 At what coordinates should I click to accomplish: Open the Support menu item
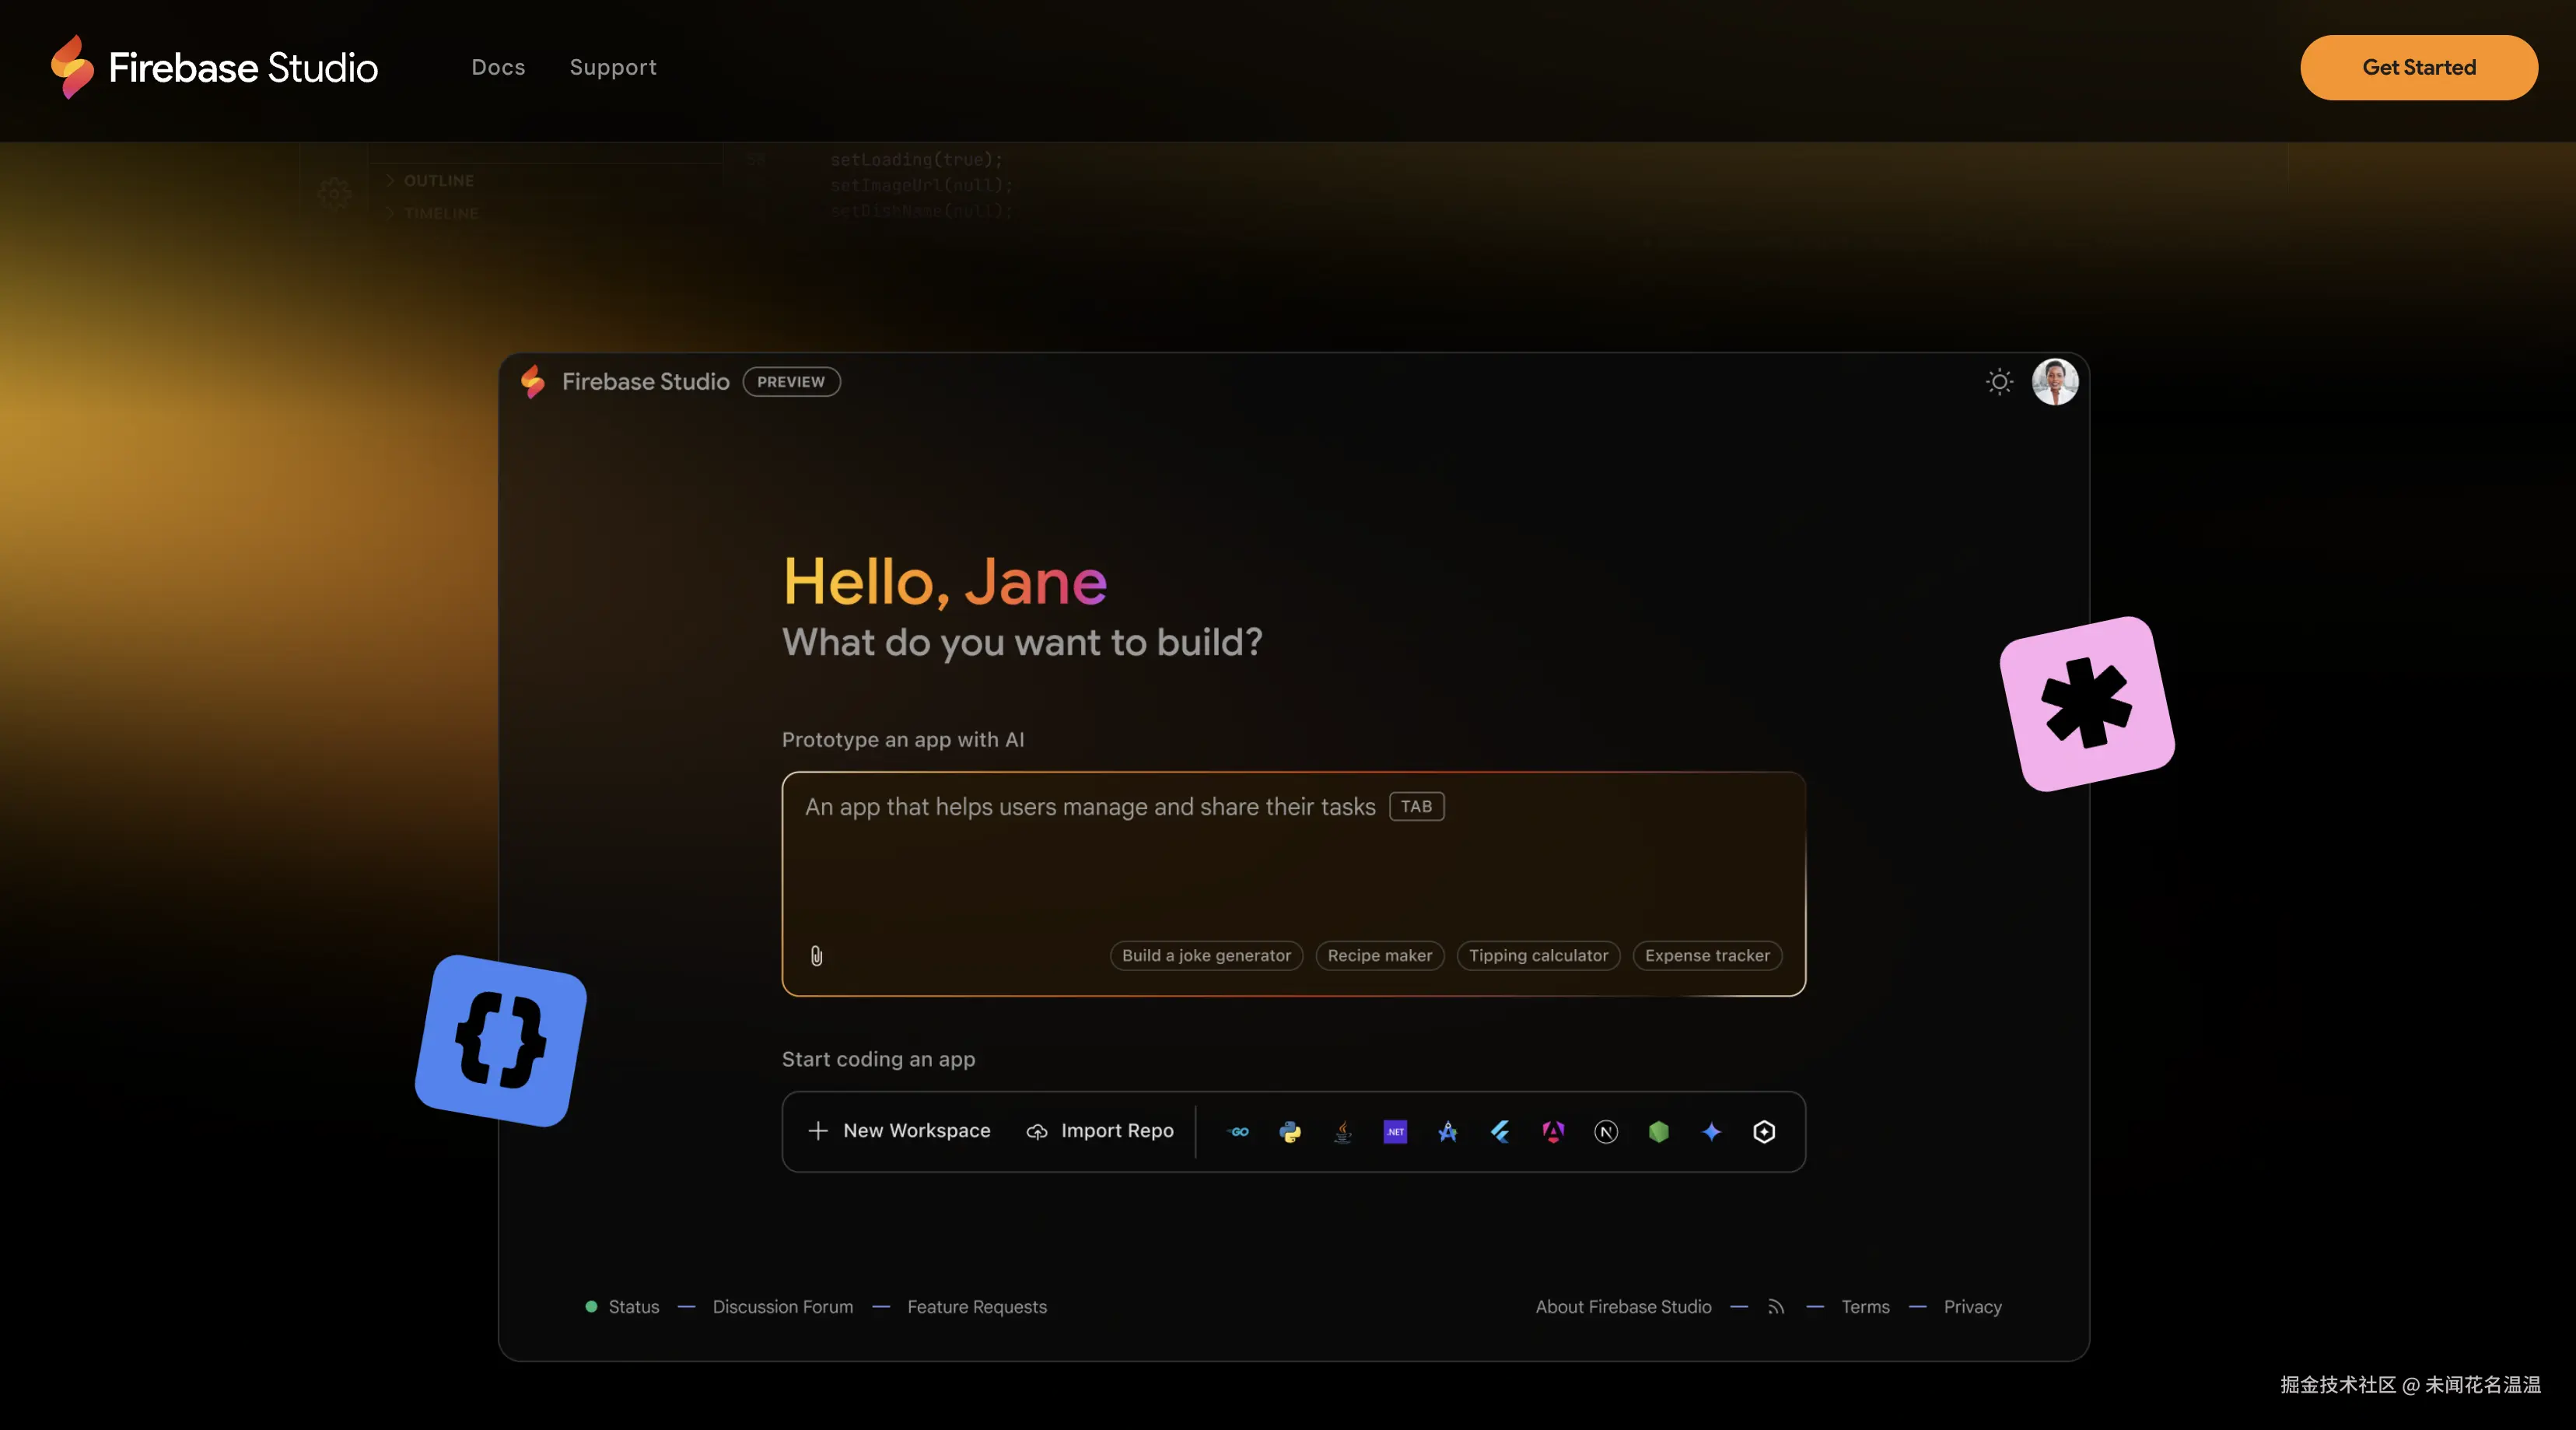[613, 67]
